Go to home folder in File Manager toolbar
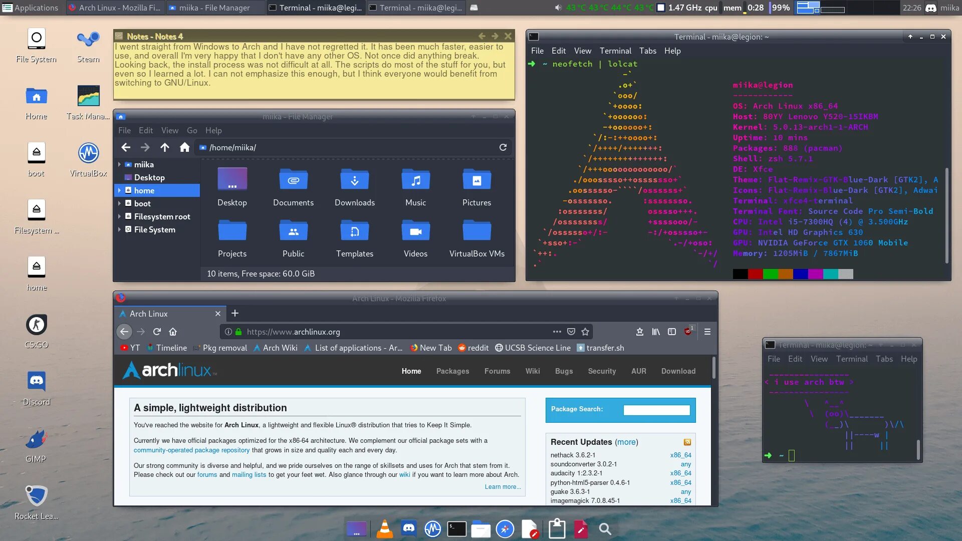 (x=184, y=147)
